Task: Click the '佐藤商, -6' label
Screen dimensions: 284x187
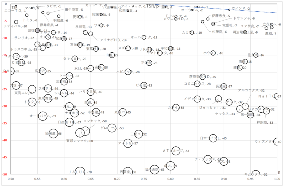Action: (219, 32)
